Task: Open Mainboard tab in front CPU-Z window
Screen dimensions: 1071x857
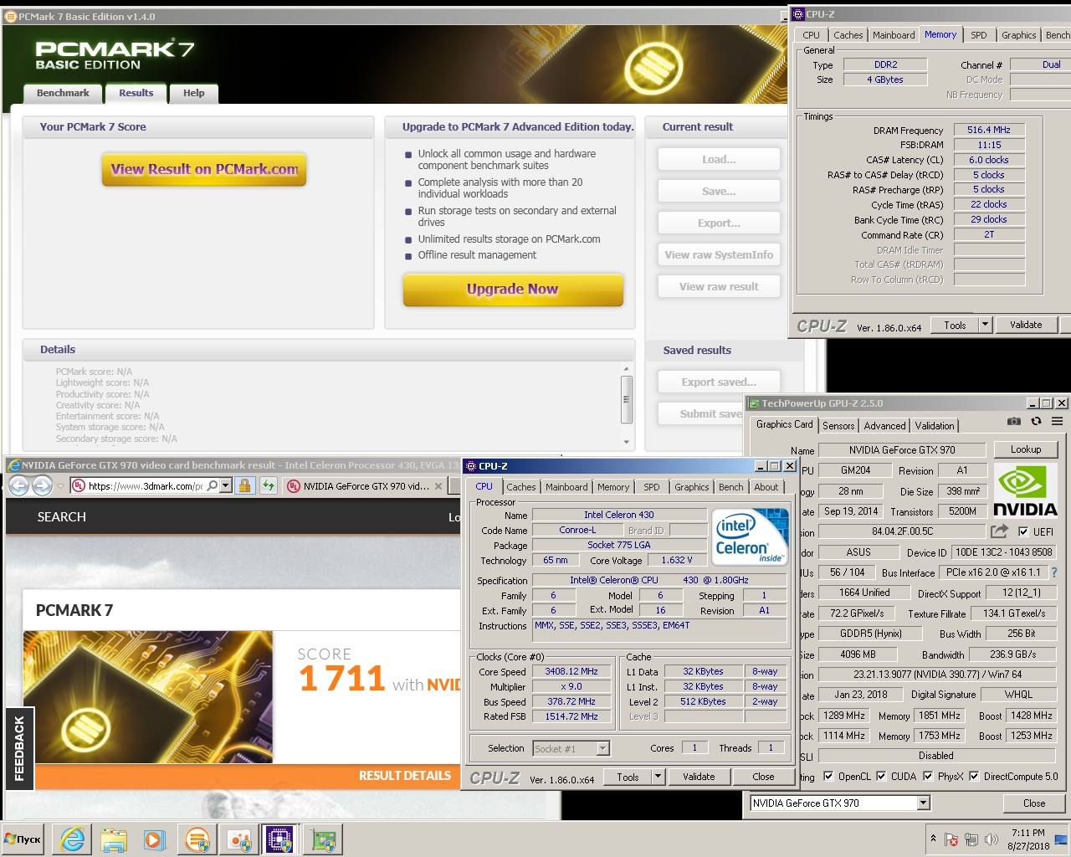Action: coord(566,487)
